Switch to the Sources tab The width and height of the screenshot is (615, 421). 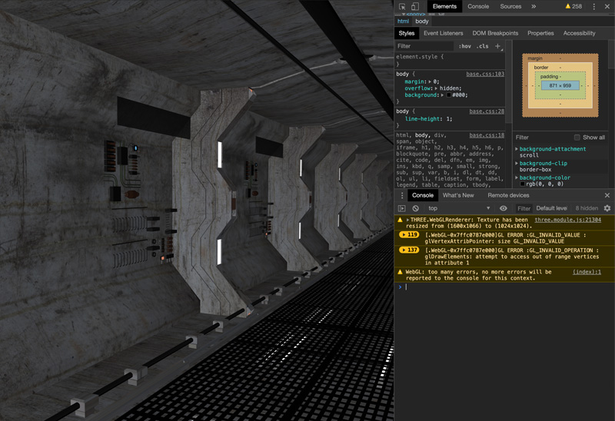[510, 6]
